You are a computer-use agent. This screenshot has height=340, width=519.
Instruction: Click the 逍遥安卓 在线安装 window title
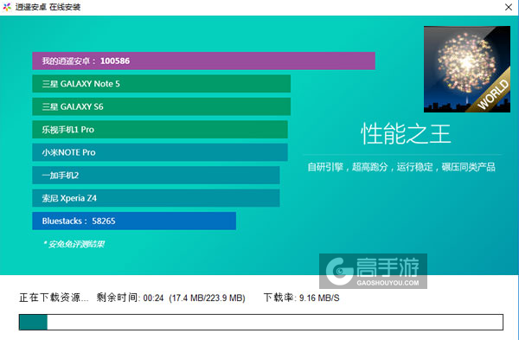pos(48,7)
